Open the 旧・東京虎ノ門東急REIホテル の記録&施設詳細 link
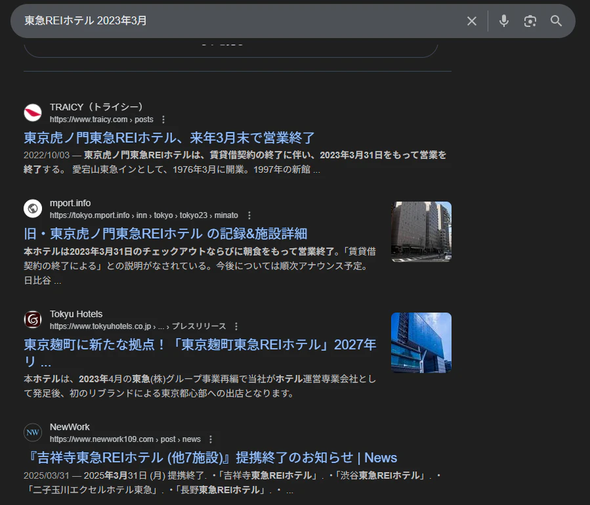Screen dimensions: 590x505 pos(165,234)
